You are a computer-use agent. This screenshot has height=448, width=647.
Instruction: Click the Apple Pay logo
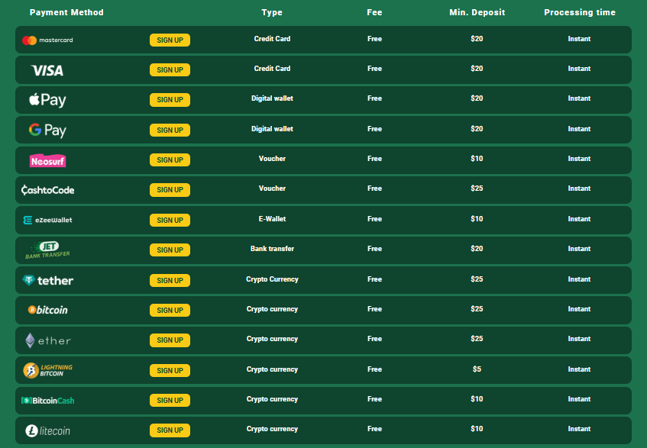[x=47, y=100]
